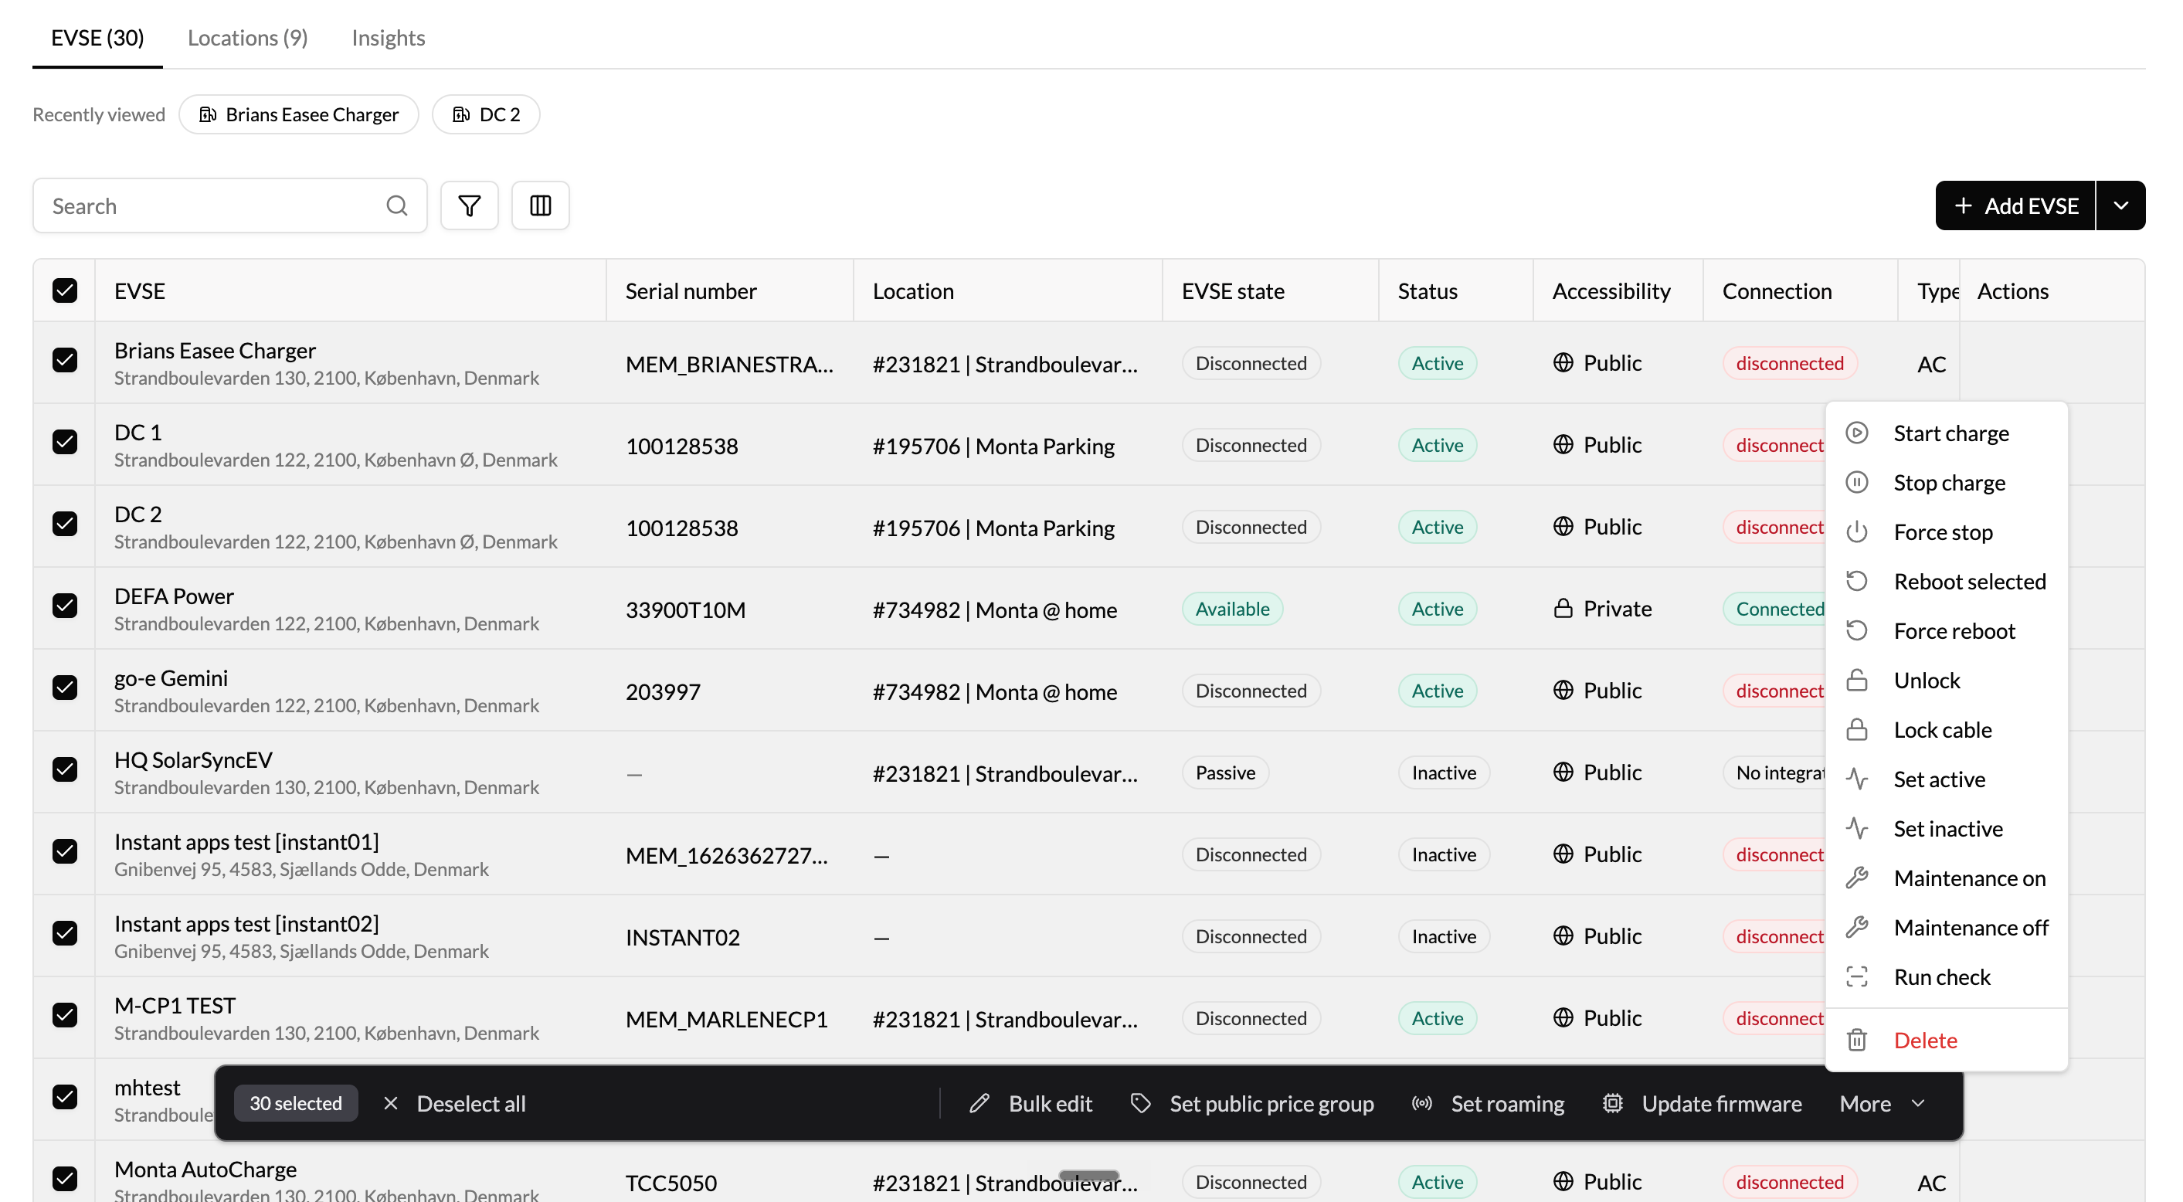Click the tag icon for public price group
Viewport: 2183px width, 1202px height.
tap(1141, 1103)
